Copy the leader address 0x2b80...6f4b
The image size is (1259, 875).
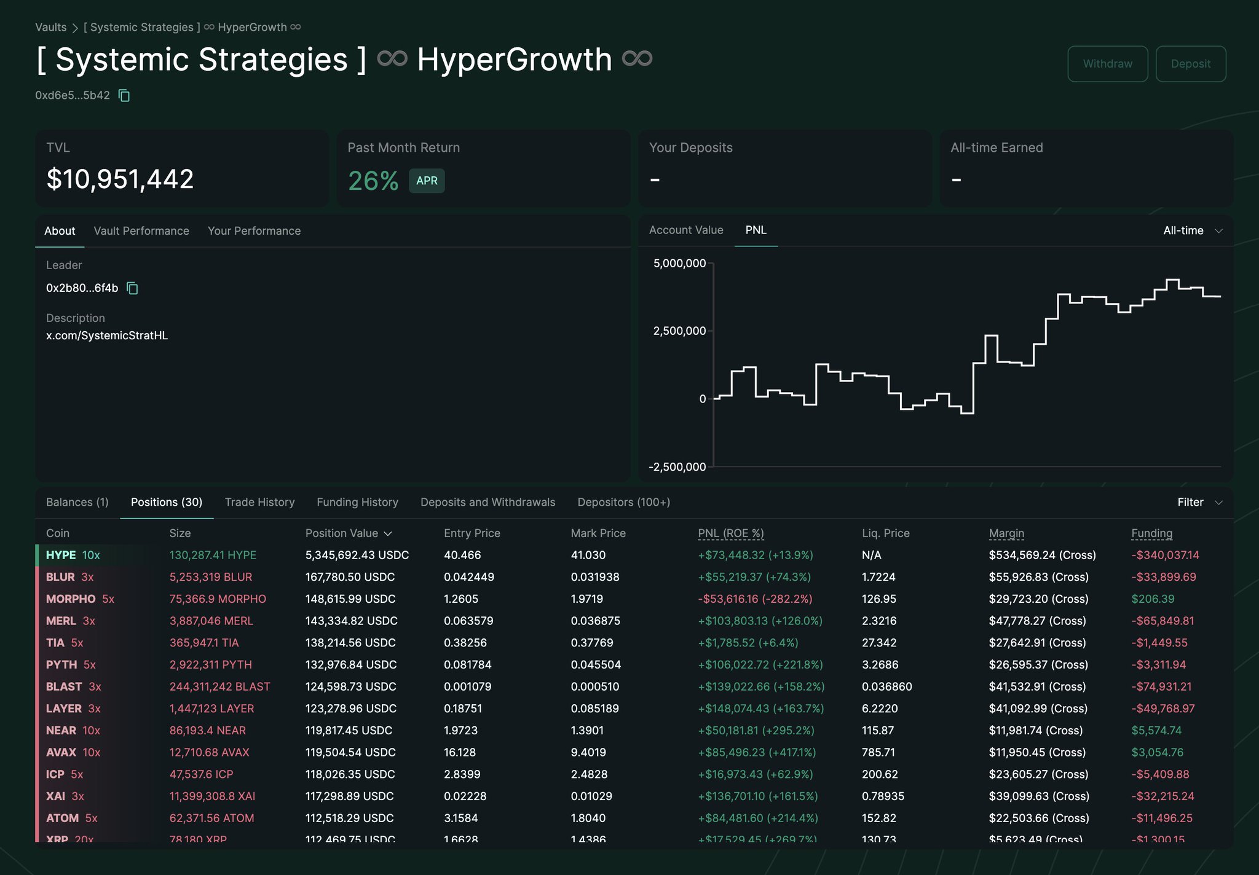132,288
